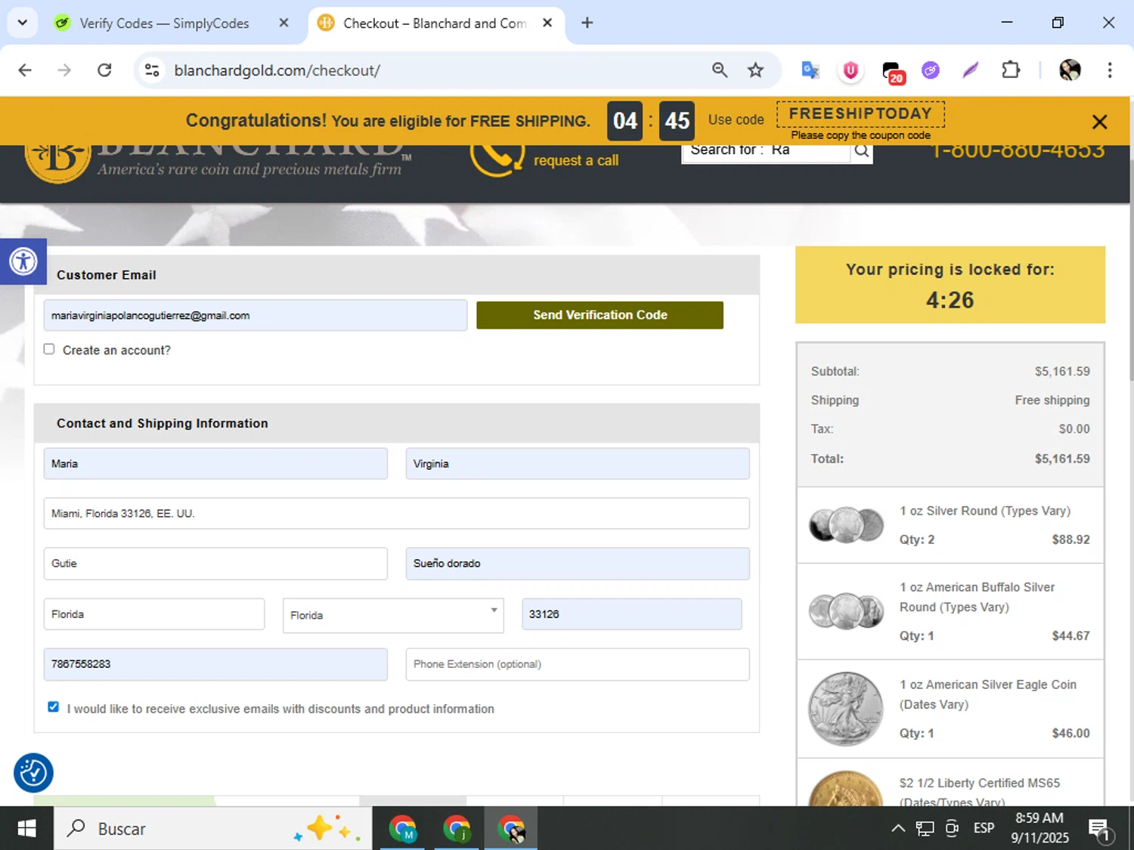The image size is (1134, 850).
Task: Click the Free shipping text in summary
Action: coord(1052,400)
